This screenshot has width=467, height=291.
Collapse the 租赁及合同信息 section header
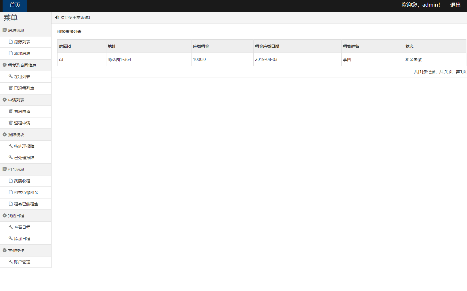coord(26,65)
